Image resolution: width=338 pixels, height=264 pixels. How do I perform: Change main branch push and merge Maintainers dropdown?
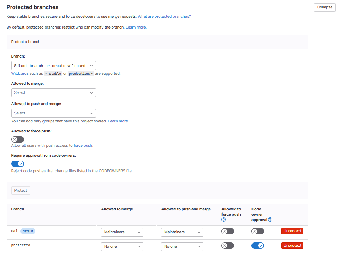(182, 232)
